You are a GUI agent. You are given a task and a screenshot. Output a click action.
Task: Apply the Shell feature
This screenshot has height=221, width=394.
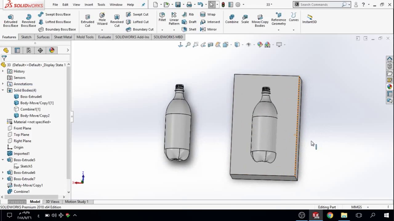[x=189, y=29]
